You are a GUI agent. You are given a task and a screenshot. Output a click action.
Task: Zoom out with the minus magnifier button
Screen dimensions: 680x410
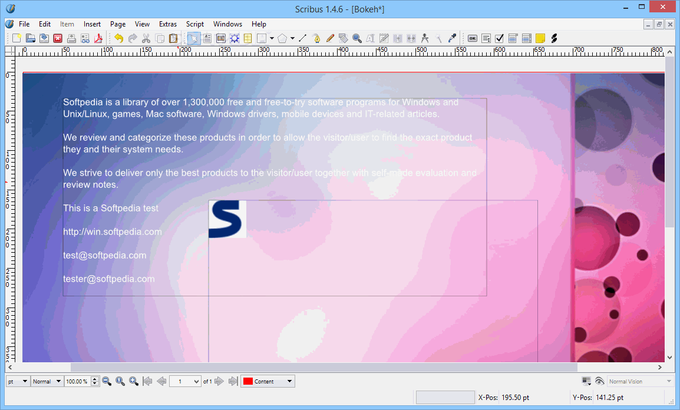[x=107, y=381]
